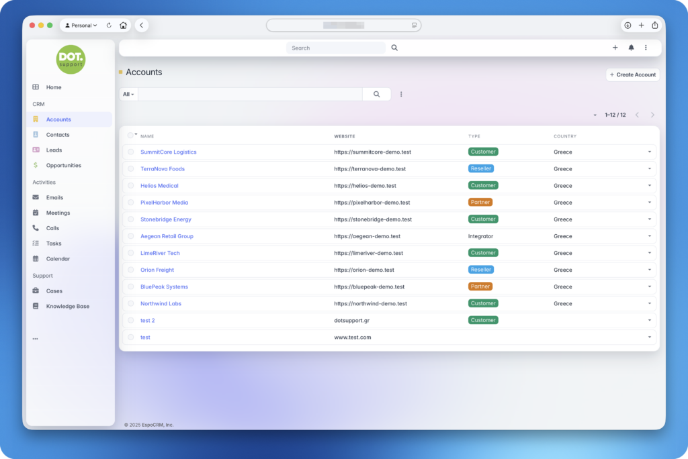Click the browser share icon

coord(654,25)
